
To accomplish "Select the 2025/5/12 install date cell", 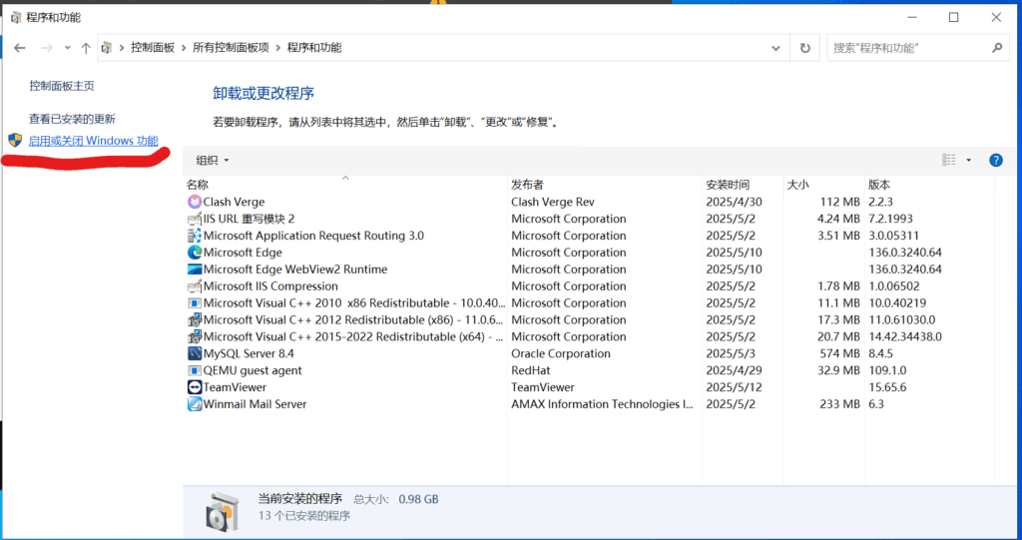I will pyautogui.click(x=734, y=387).
